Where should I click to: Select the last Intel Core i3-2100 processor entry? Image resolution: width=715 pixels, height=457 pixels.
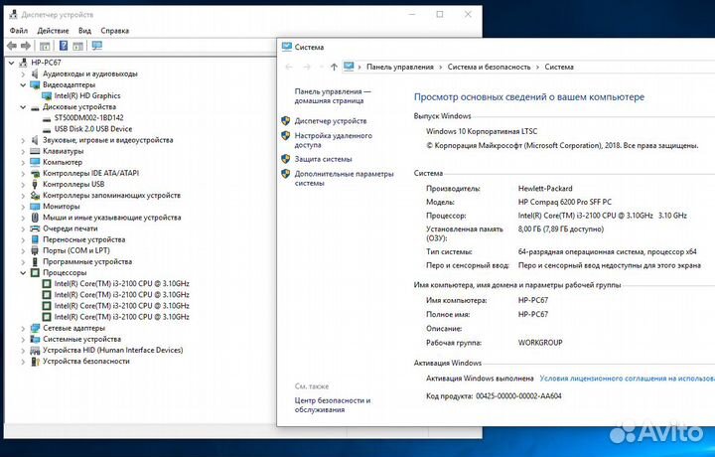[x=121, y=317]
